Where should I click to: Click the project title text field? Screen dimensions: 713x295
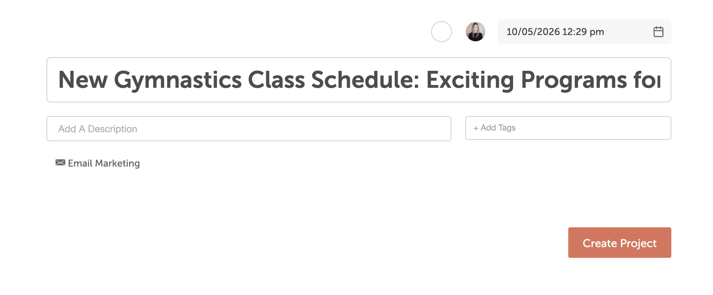359,80
